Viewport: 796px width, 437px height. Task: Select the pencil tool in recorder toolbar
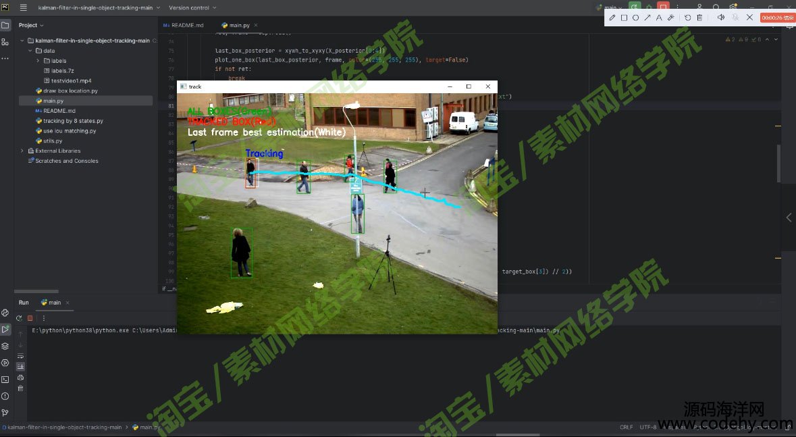(612, 18)
